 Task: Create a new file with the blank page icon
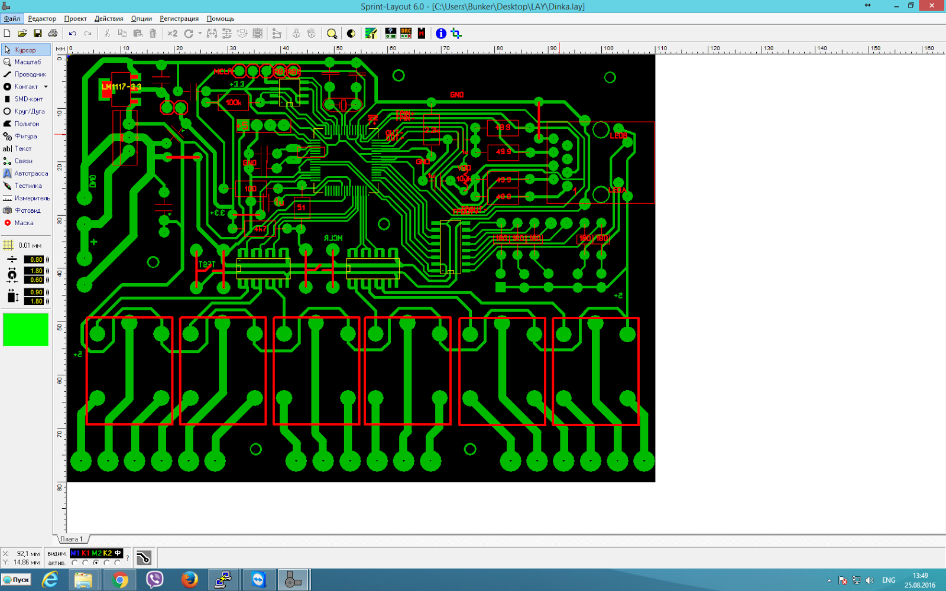7,34
